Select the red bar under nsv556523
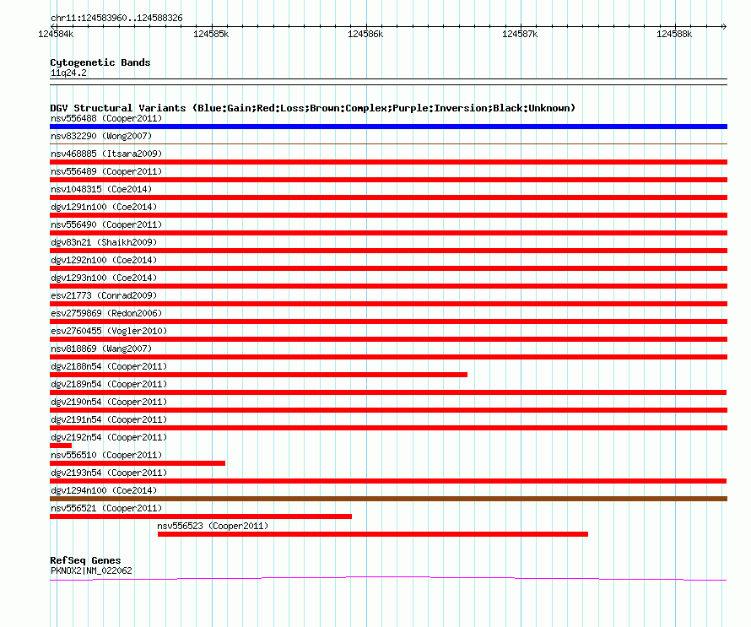Screen dimensions: 751x627 tap(373, 534)
